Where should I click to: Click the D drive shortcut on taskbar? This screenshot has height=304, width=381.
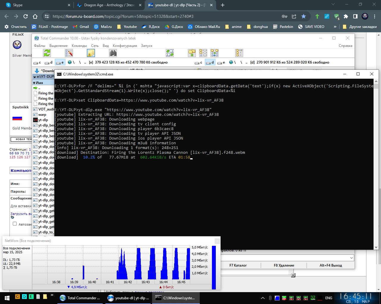pos(24,296)
